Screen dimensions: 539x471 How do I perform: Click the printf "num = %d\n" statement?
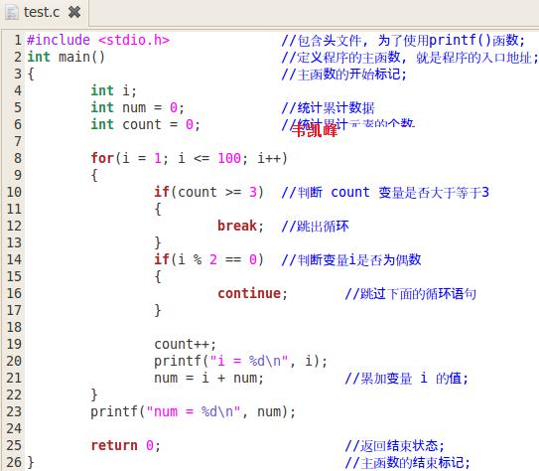[x=193, y=411]
